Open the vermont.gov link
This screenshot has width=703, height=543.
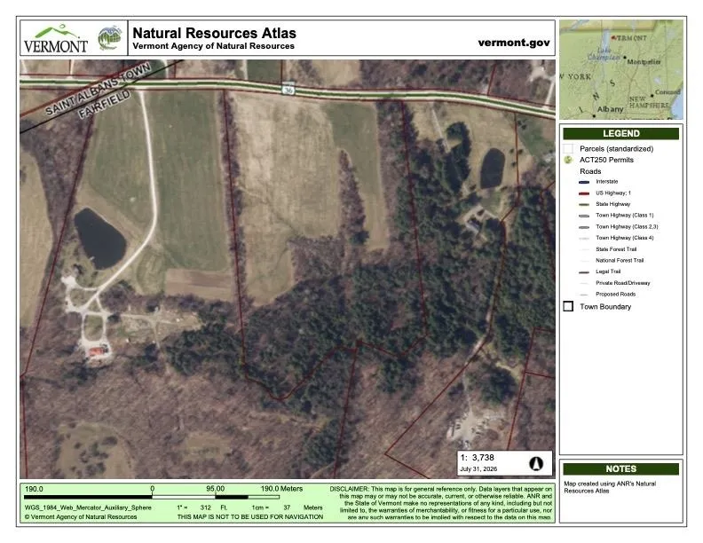514,43
